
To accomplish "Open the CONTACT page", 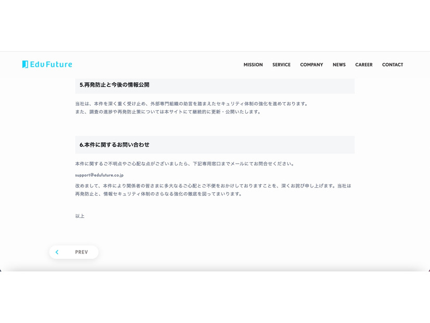I will (x=393, y=65).
